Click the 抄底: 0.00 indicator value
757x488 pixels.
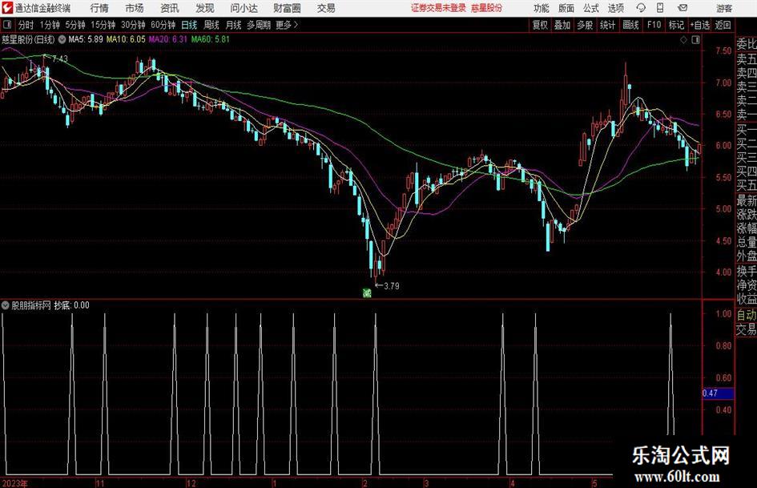tap(71, 305)
